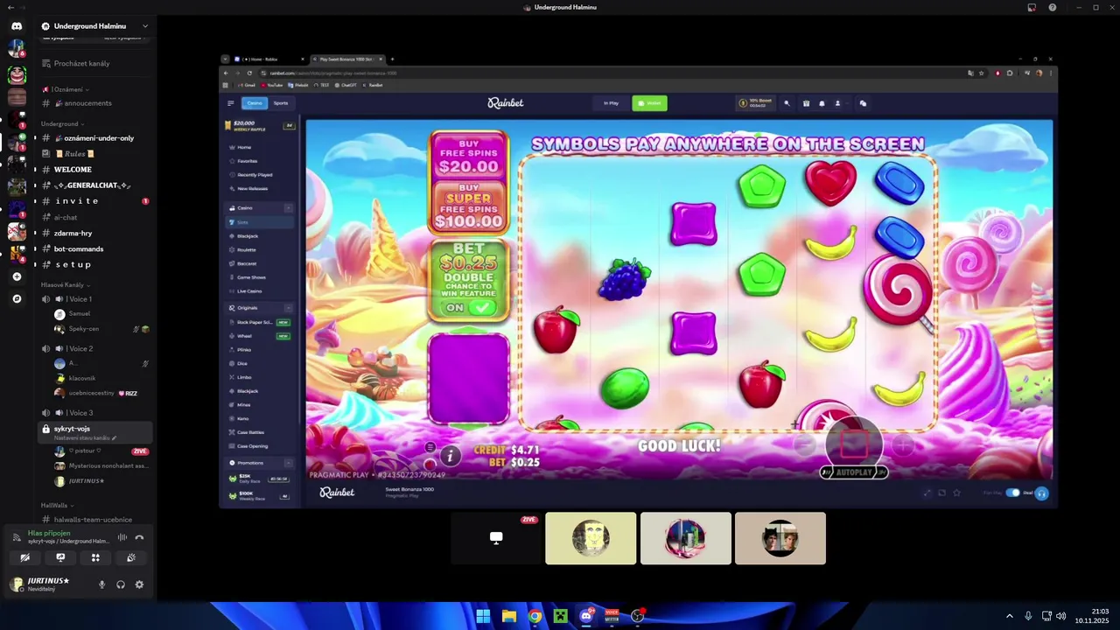Open the soundboard button in voice panel
This screenshot has height=630, width=1120.
(x=130, y=557)
